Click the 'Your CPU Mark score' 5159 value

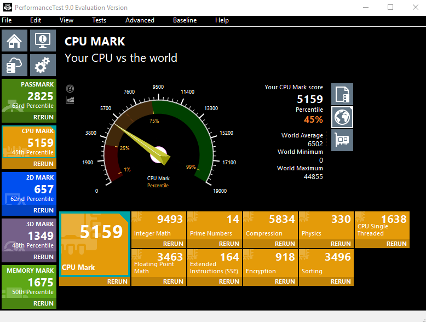click(x=310, y=99)
